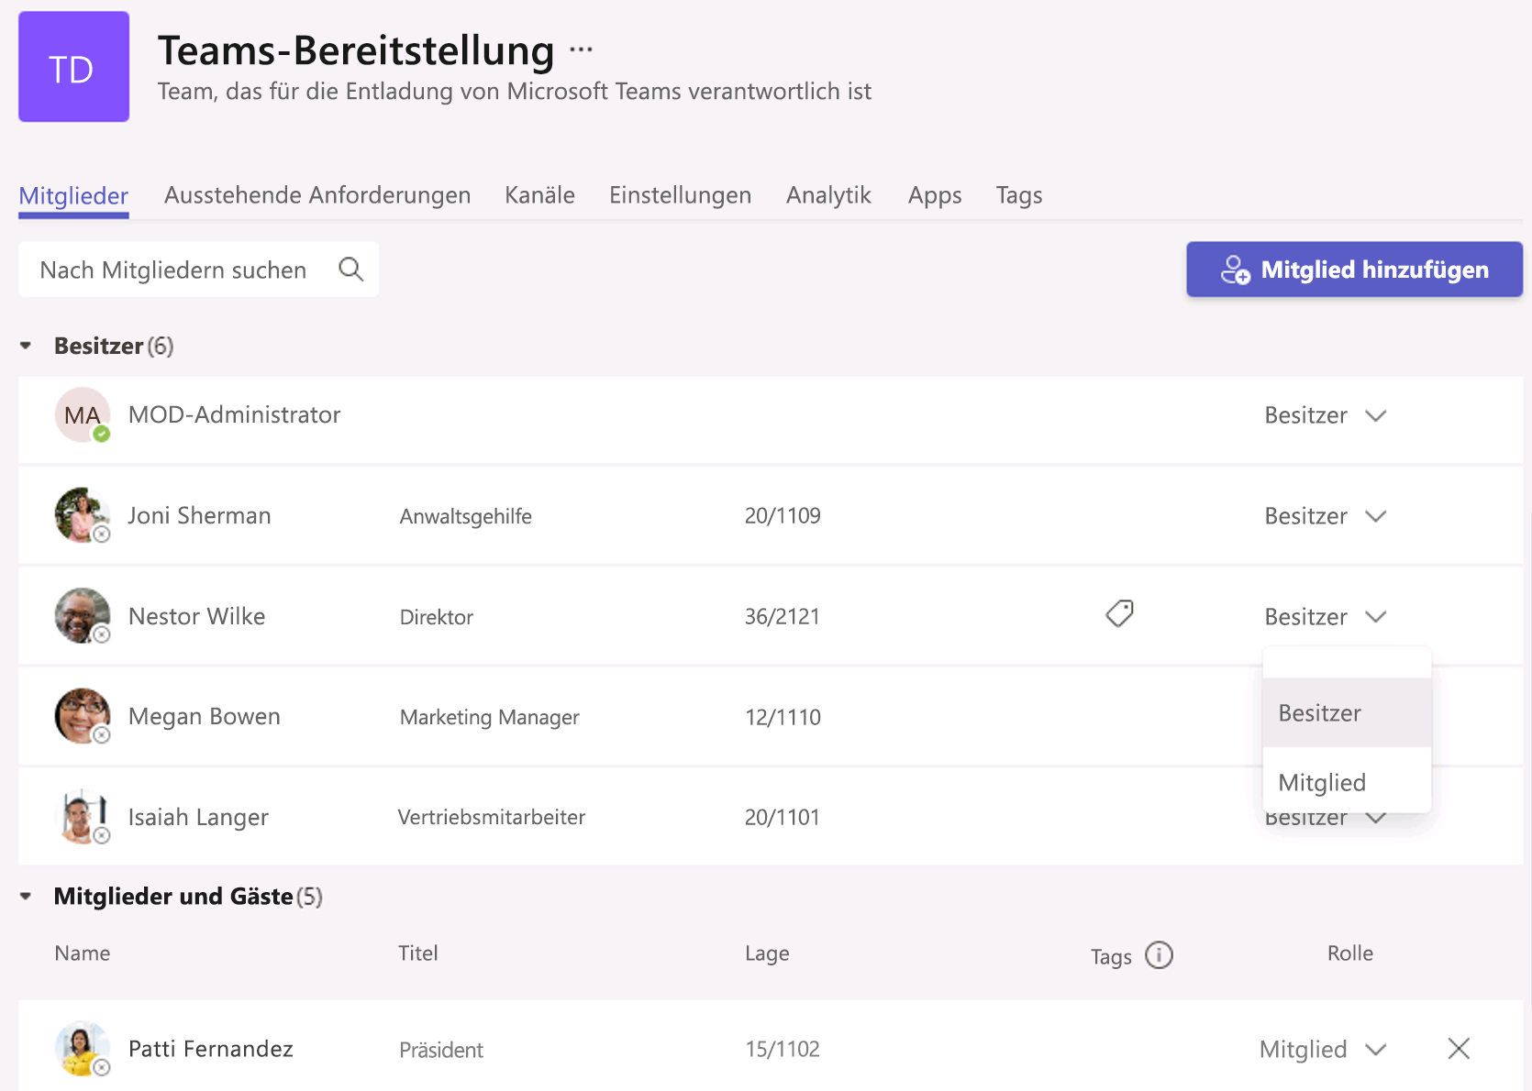This screenshot has width=1532, height=1091.
Task: Choose Besitzer in the open role menu
Action: click(1347, 712)
